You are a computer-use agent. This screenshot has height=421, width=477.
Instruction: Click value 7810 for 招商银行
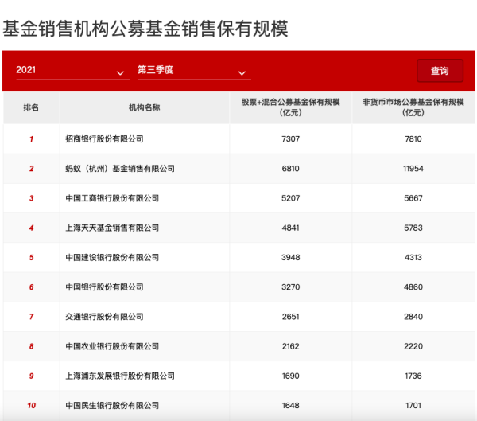click(413, 139)
